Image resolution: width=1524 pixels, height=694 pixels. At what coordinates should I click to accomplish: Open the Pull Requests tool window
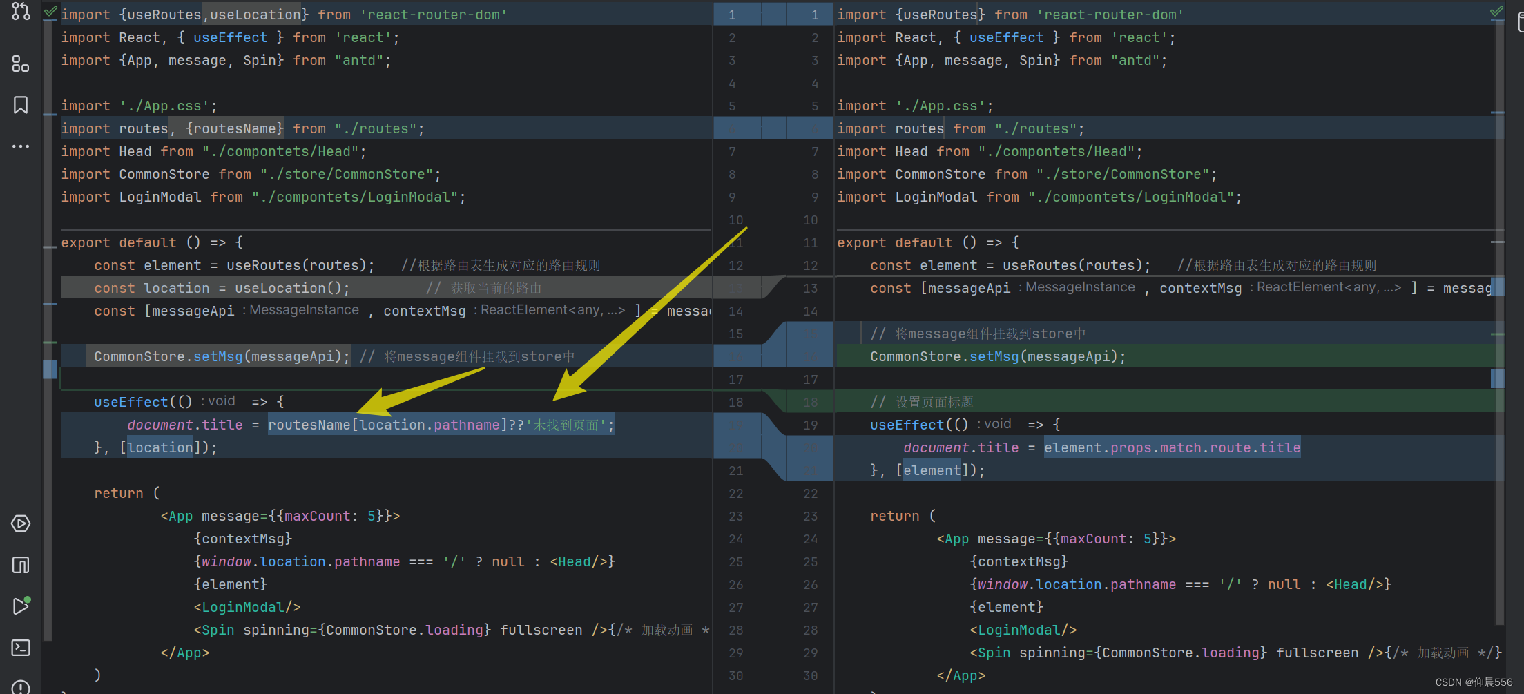click(21, 11)
